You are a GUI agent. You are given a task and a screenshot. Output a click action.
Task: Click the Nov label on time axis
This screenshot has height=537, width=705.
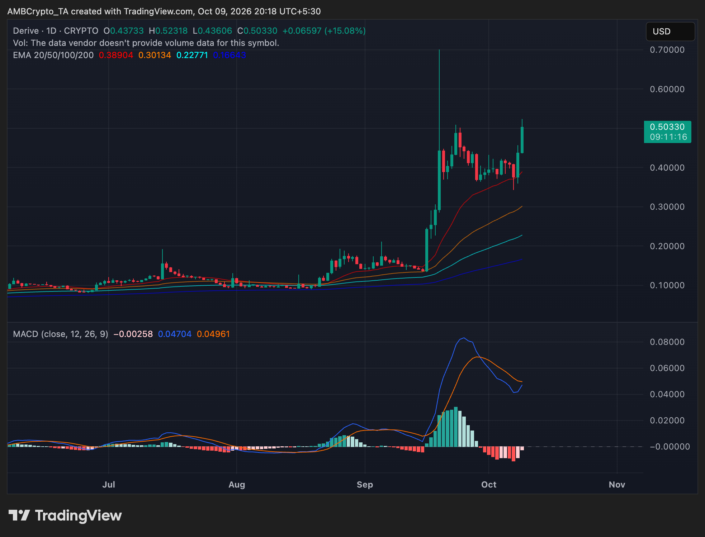[617, 485]
